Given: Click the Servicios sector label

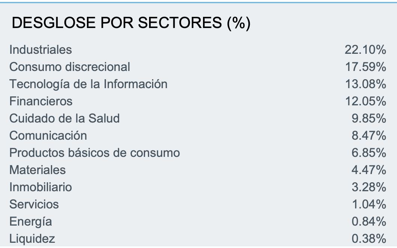Looking at the screenshot, I should 34,204.
